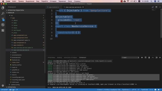
Task: Click the feedback smiley in status bar
Action: point(155,90)
